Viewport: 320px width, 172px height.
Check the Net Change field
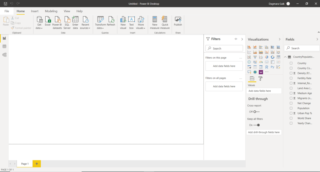coord(291,103)
